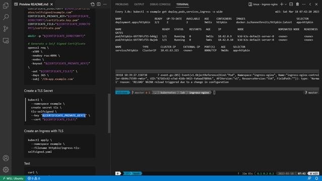
Task: Click the NGINX reload event log text
Action: (217, 78)
